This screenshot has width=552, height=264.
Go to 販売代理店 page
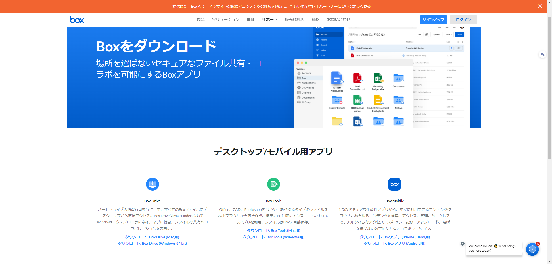click(x=295, y=20)
